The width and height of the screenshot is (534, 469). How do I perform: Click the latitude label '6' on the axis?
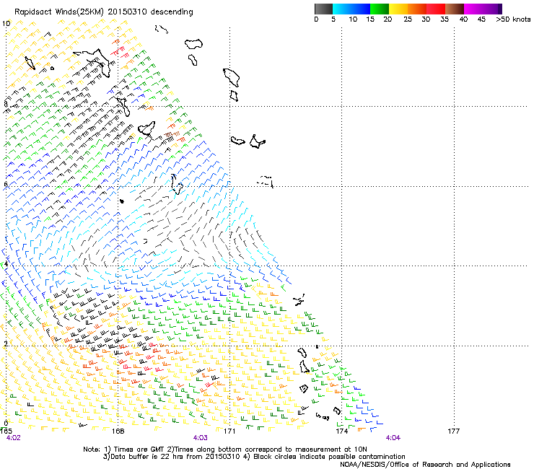[6, 184]
